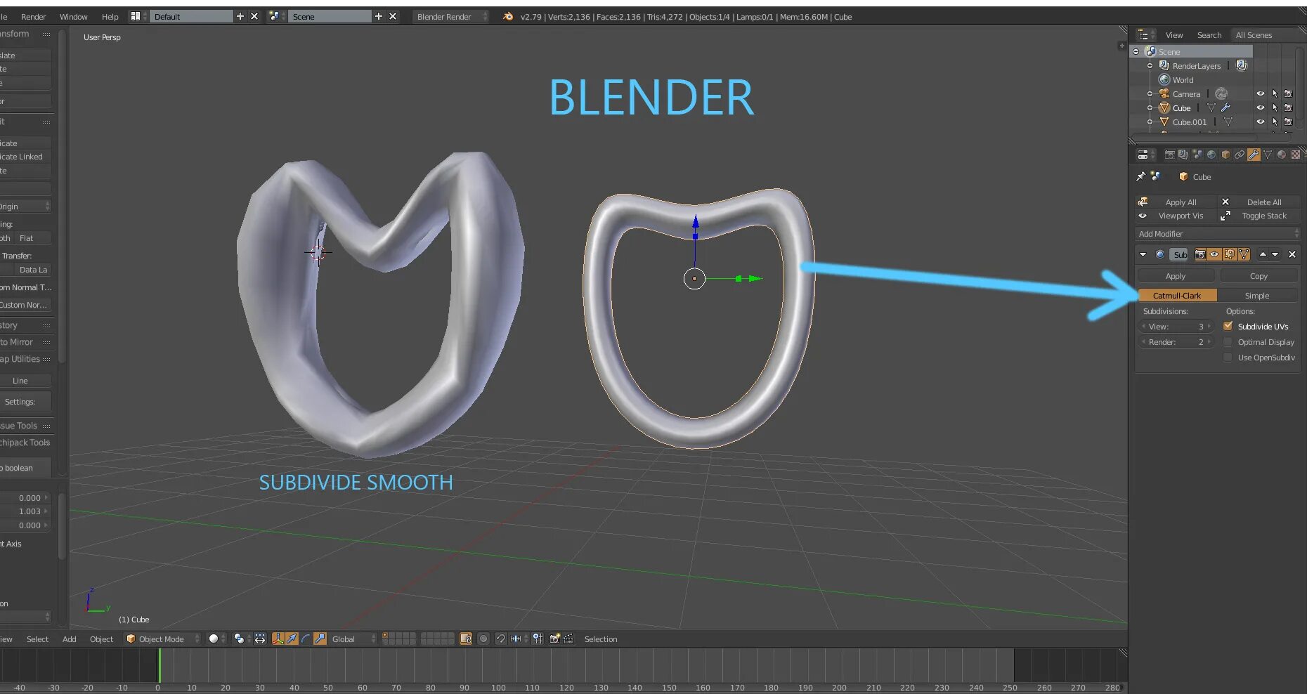Screen dimensions: 1307x694
Task: Open the Scene properties tab icon
Action: (1197, 155)
